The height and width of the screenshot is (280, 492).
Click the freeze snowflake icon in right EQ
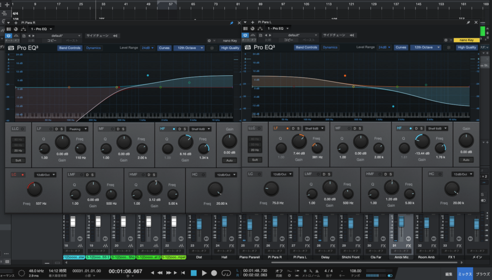point(449,47)
